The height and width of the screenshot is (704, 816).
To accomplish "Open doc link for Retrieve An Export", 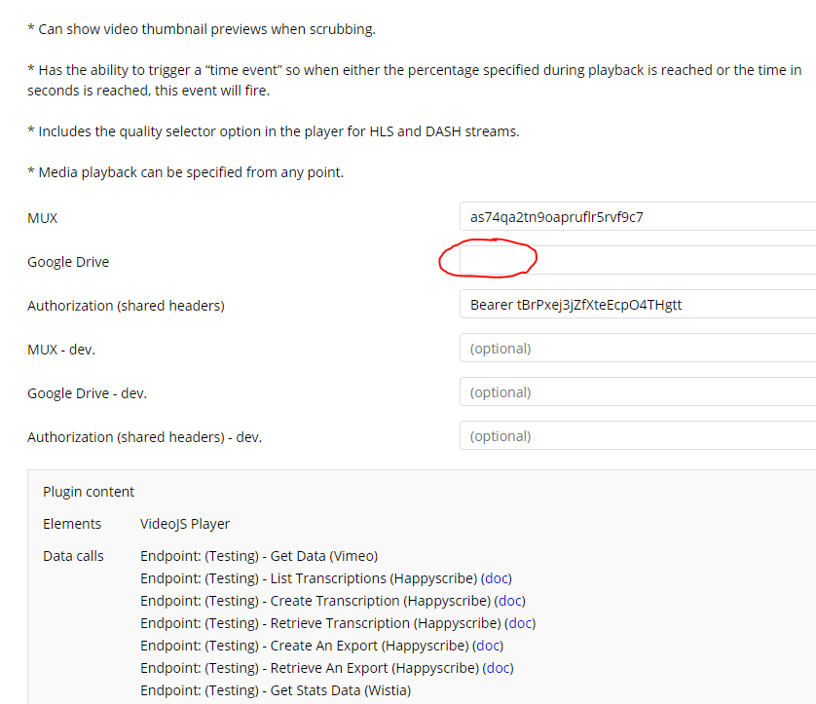I will point(498,668).
